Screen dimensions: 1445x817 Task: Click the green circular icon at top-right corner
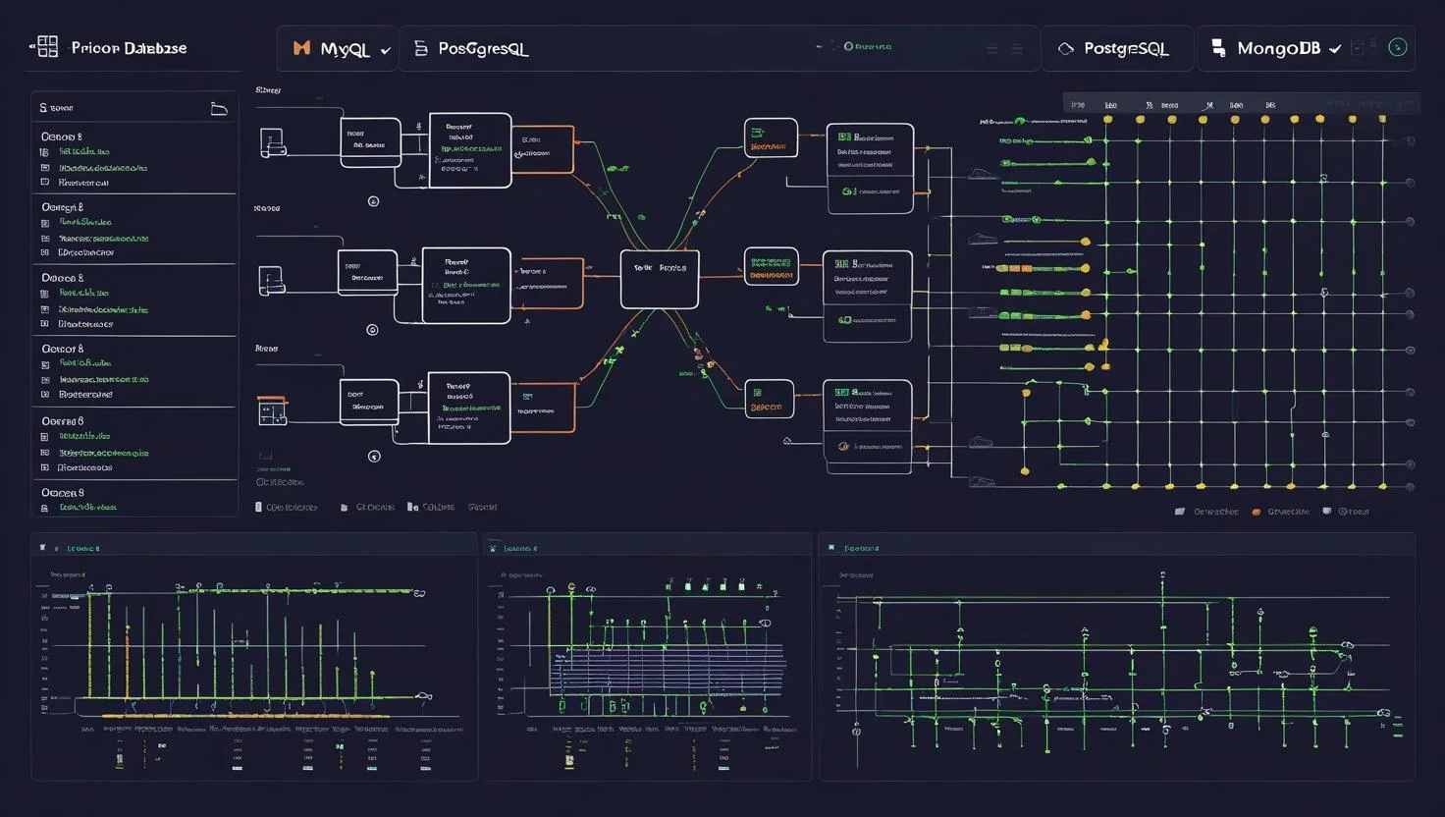1399,47
